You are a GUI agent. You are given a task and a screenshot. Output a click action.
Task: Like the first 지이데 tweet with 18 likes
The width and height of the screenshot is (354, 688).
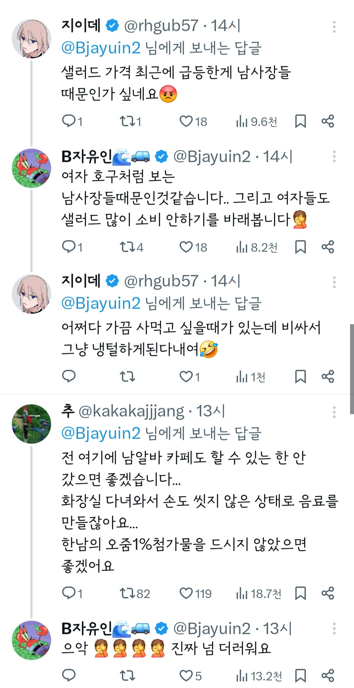click(x=186, y=121)
